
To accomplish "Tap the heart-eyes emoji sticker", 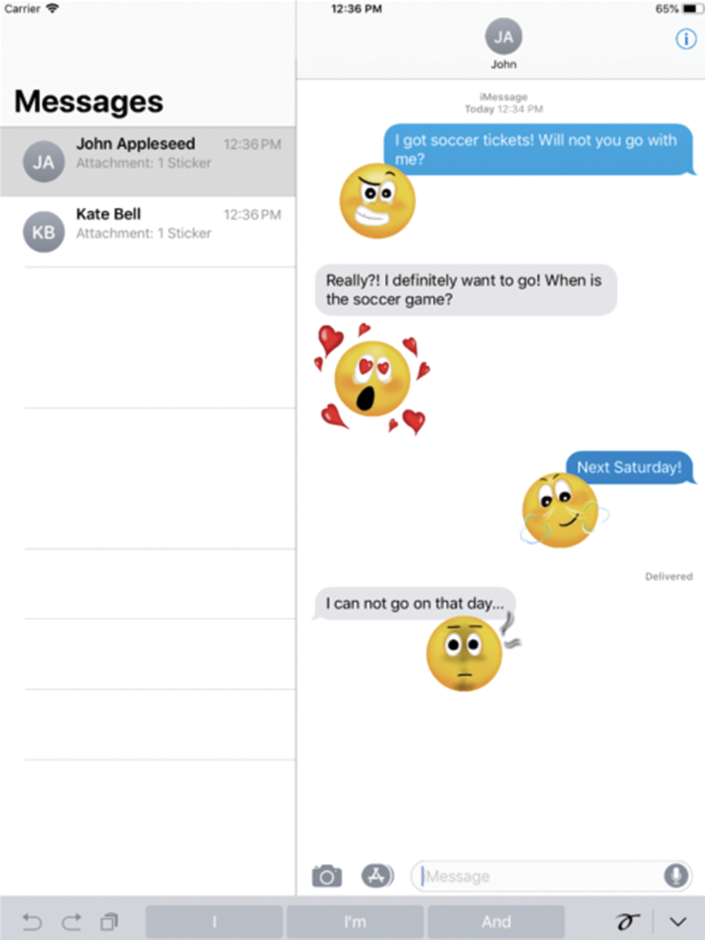I will pyautogui.click(x=372, y=378).
